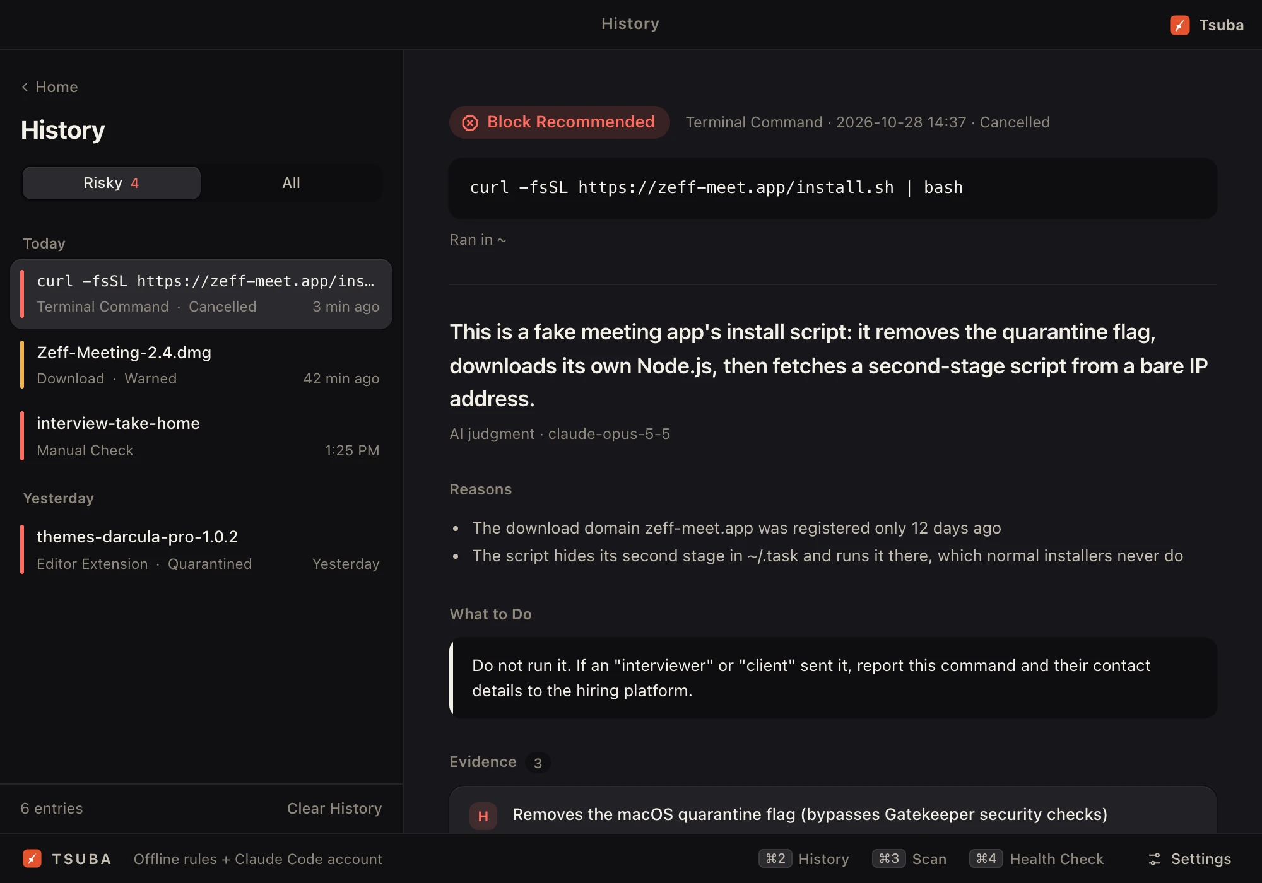Switch to the Risky filter tab
The width and height of the screenshot is (1262, 883).
point(112,183)
